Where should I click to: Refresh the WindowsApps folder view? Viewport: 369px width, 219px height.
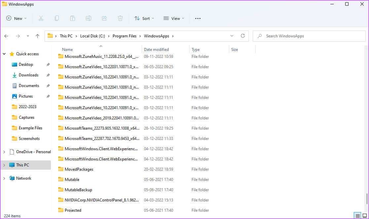pos(242,36)
